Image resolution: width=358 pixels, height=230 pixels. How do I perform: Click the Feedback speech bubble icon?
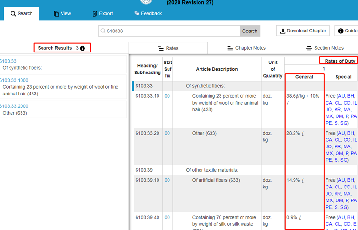(x=137, y=13)
